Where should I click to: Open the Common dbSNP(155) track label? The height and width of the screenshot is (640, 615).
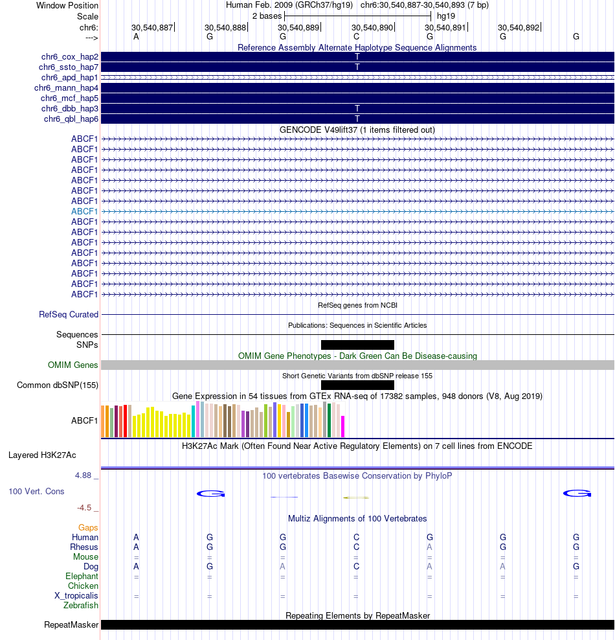coord(58,385)
